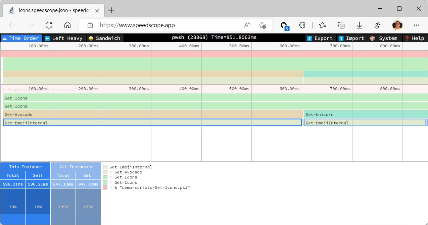Open Settings and more menu
Image resolution: width=428 pixels, height=225 pixels.
(x=417, y=25)
